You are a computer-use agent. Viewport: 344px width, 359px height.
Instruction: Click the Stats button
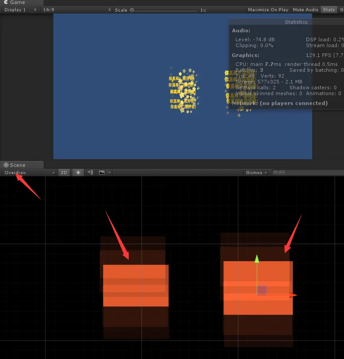(x=329, y=10)
